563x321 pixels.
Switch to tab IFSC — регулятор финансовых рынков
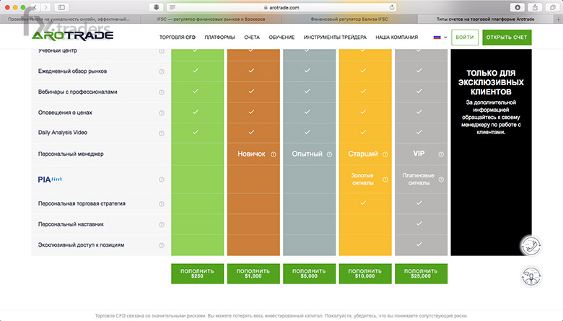[211, 19]
